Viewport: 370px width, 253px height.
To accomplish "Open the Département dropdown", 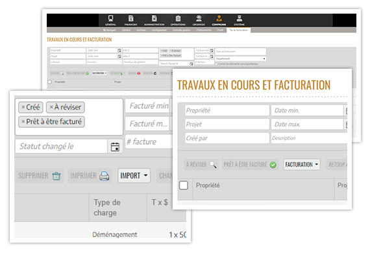I will click(x=240, y=59).
